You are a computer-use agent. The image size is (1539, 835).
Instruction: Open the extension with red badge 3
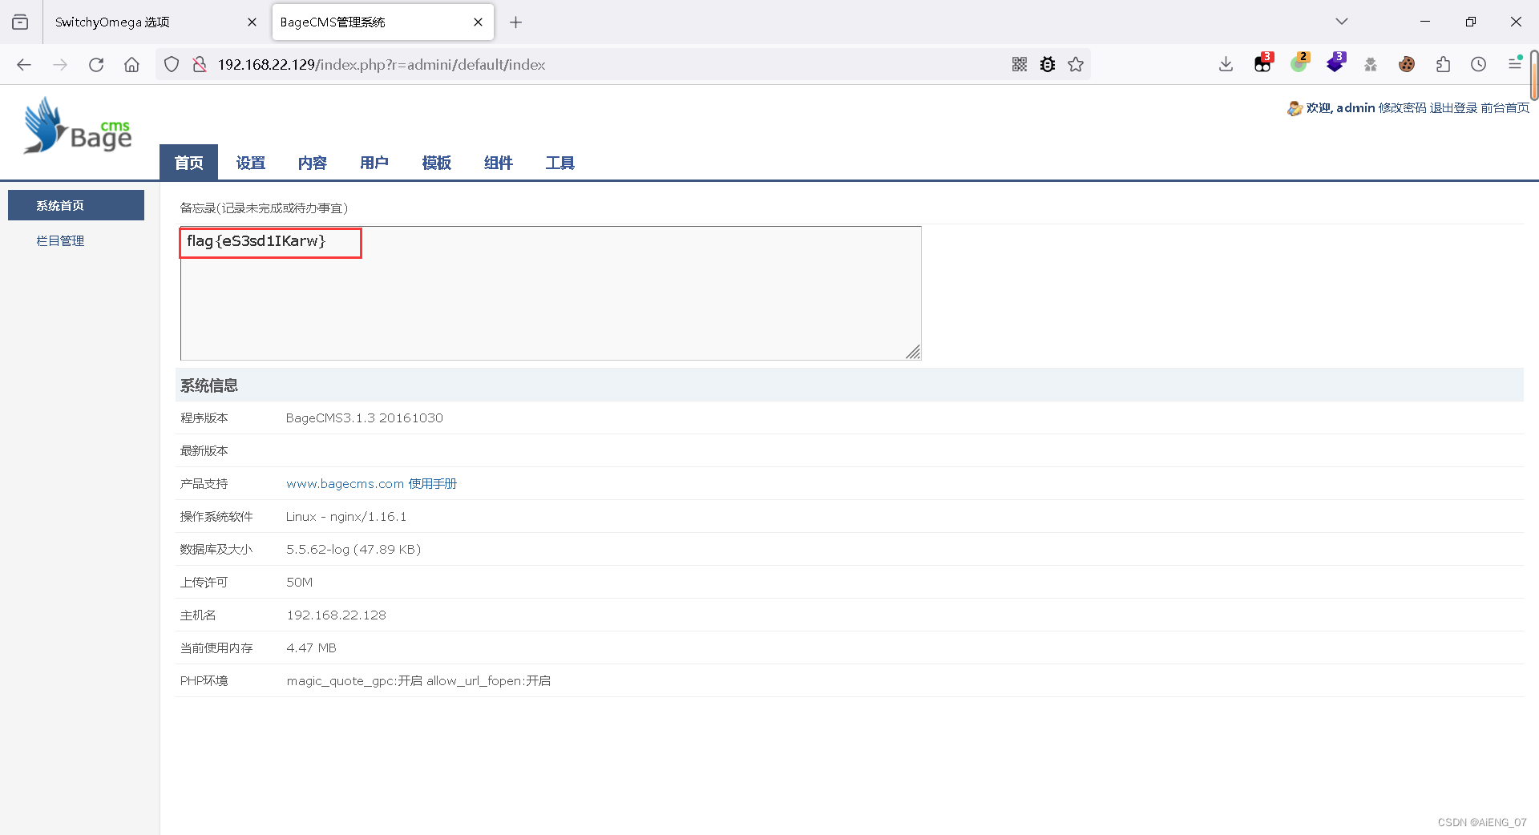coord(1263,63)
